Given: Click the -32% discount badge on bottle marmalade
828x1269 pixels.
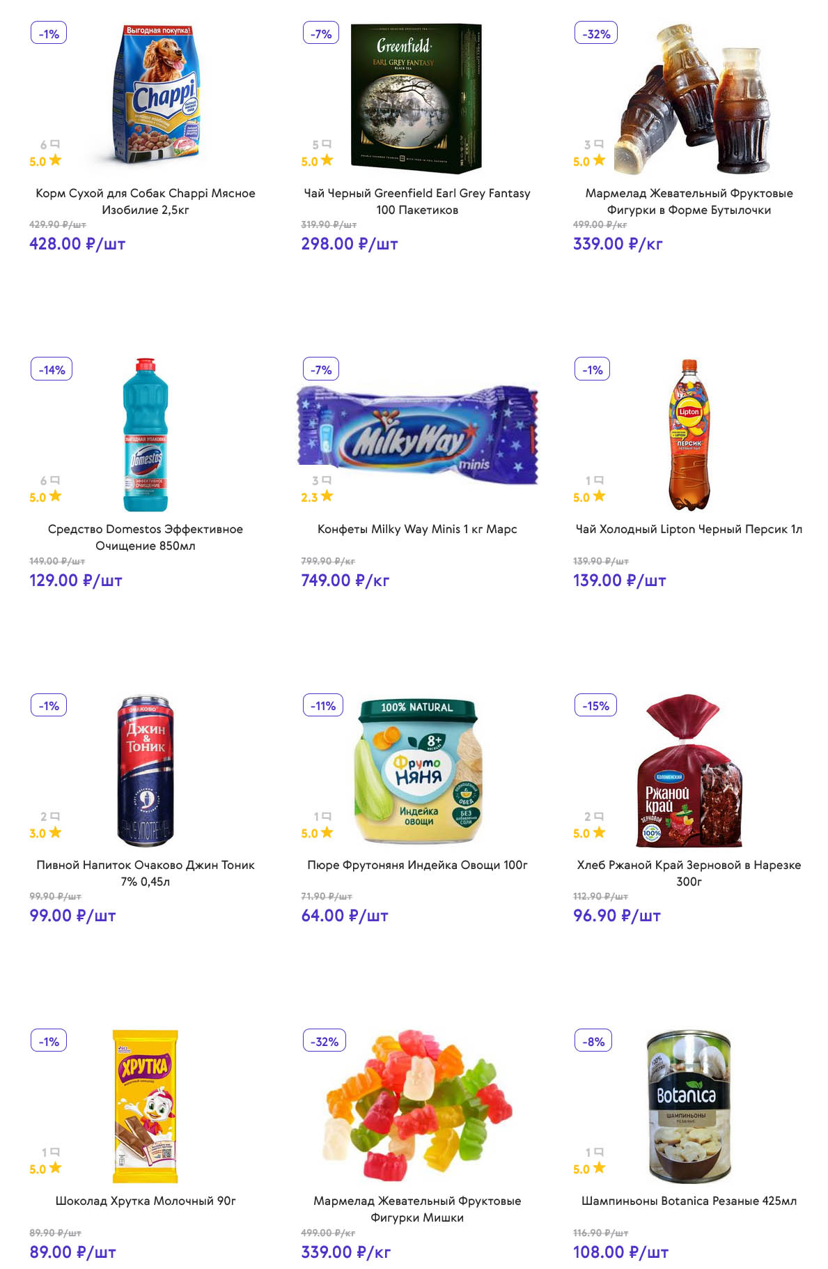Looking at the screenshot, I should (596, 33).
